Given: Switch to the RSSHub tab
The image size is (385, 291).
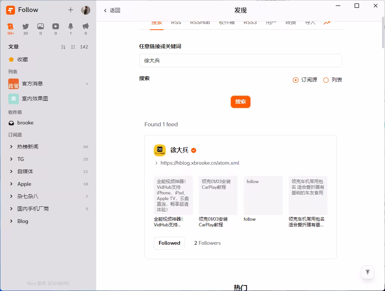Looking at the screenshot, I should 200,23.
